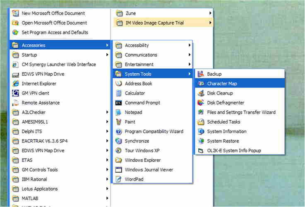The height and width of the screenshot is (207, 305).
Task: Expand the Communications submenu arrow
Action: click(x=190, y=55)
